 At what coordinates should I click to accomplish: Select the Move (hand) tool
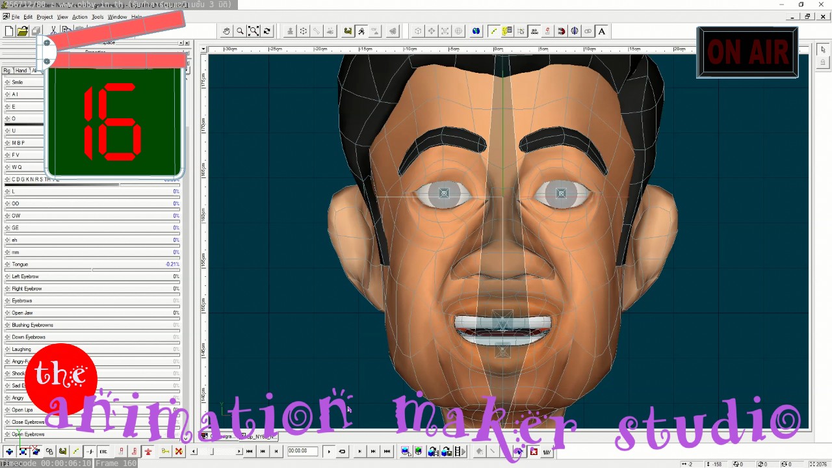[226, 31]
